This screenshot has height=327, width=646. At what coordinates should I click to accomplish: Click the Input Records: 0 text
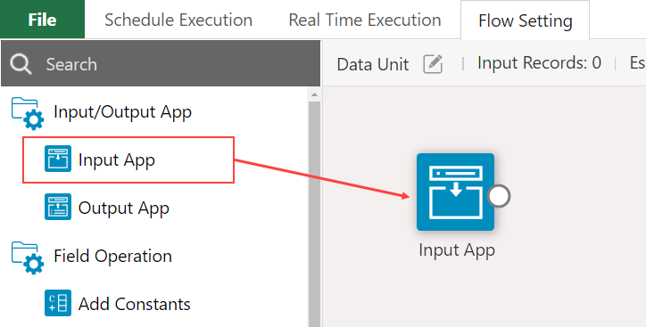[539, 62]
